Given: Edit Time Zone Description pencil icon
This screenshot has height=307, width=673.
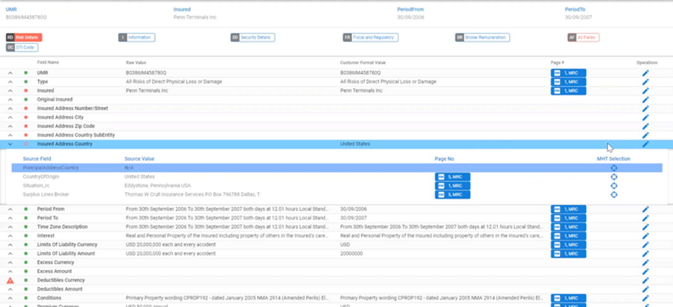Looking at the screenshot, I should click(x=645, y=227).
